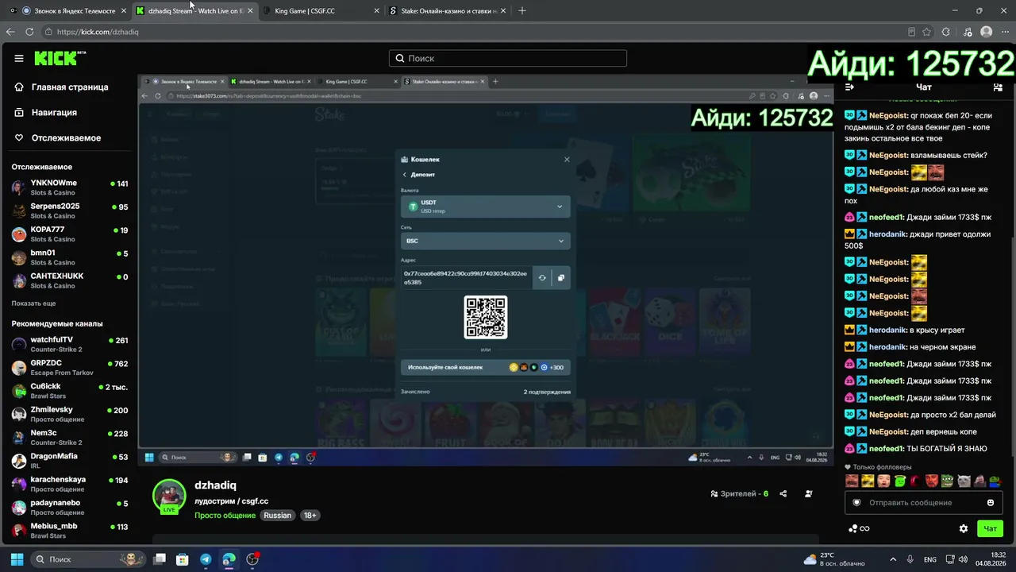Click the chat identity shield icon
This screenshot has width=1016, height=572.
tap(856, 502)
